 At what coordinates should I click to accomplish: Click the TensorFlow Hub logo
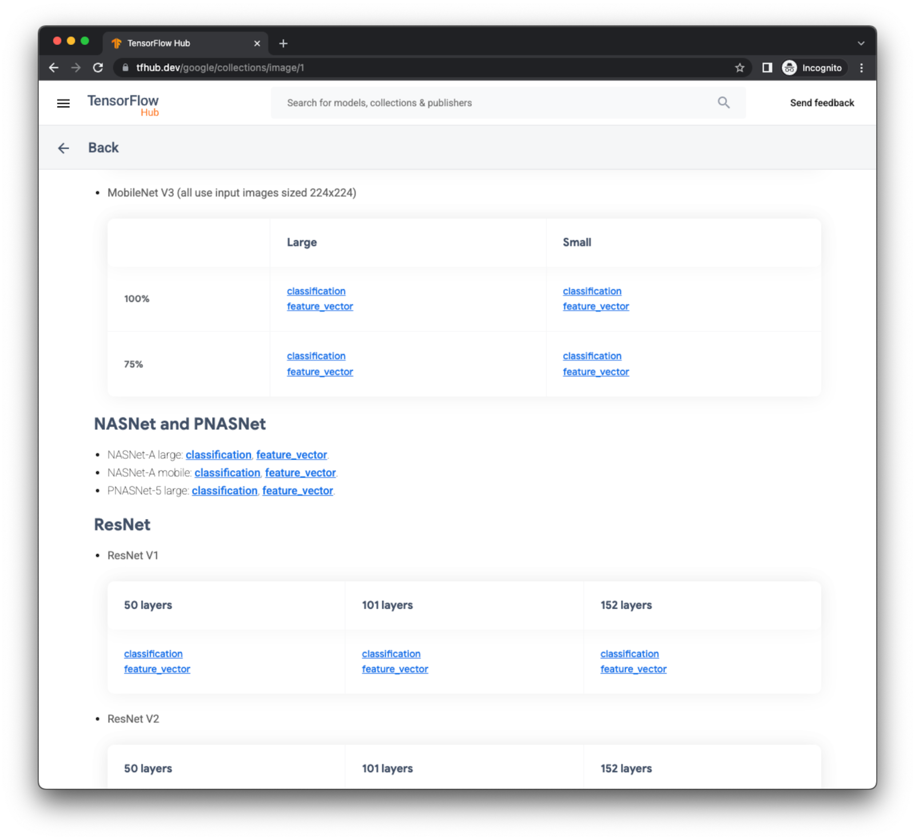[x=122, y=104]
